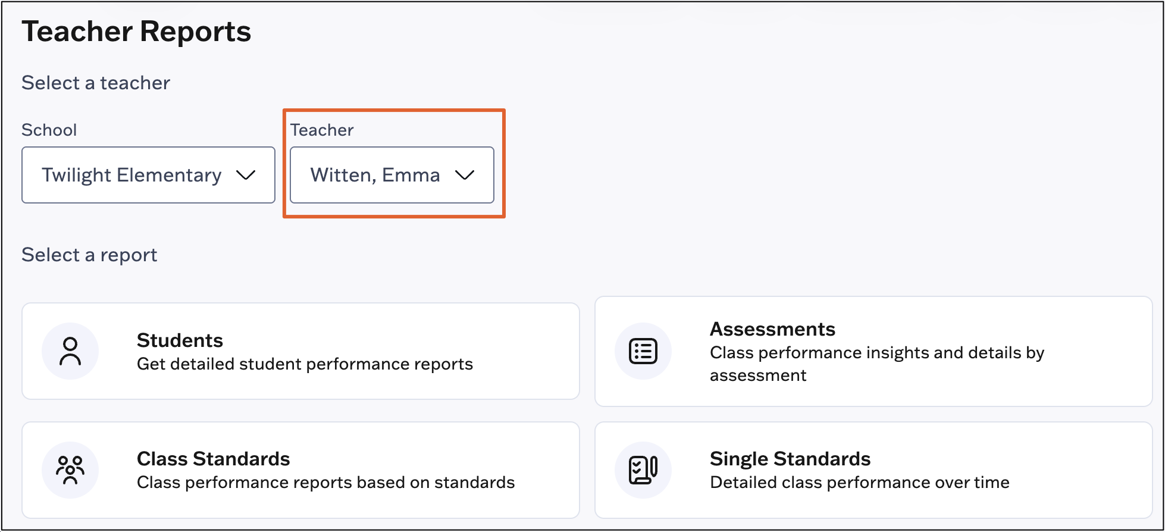This screenshot has width=1165, height=532.
Task: Click the Class Standards group icon
Action: click(x=70, y=470)
